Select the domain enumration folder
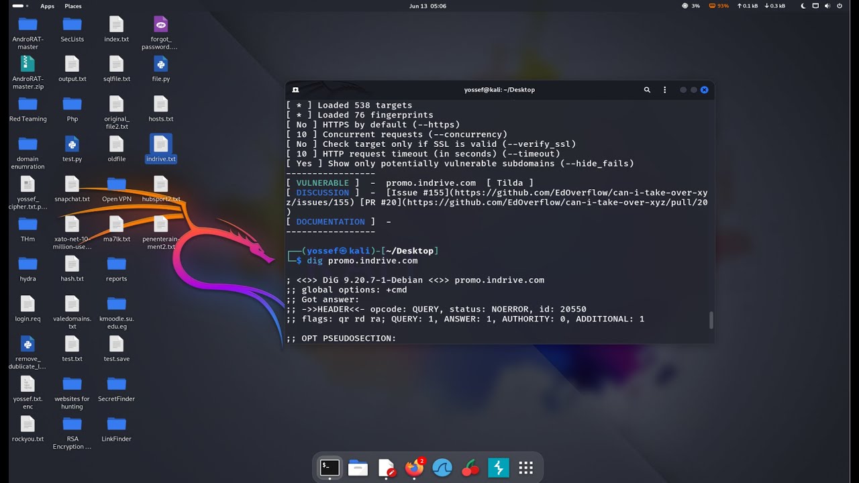This screenshot has width=859, height=483. 28,153
